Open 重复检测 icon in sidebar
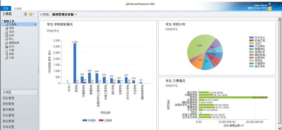This screenshot has height=130, width=282. coord(6,43)
